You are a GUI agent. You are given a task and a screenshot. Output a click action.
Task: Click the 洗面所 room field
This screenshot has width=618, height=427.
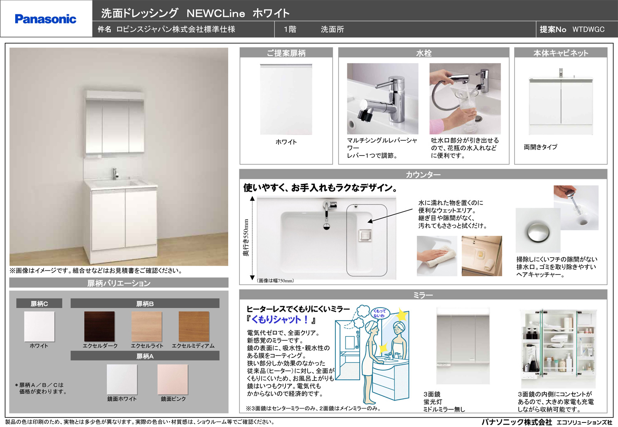point(332,29)
